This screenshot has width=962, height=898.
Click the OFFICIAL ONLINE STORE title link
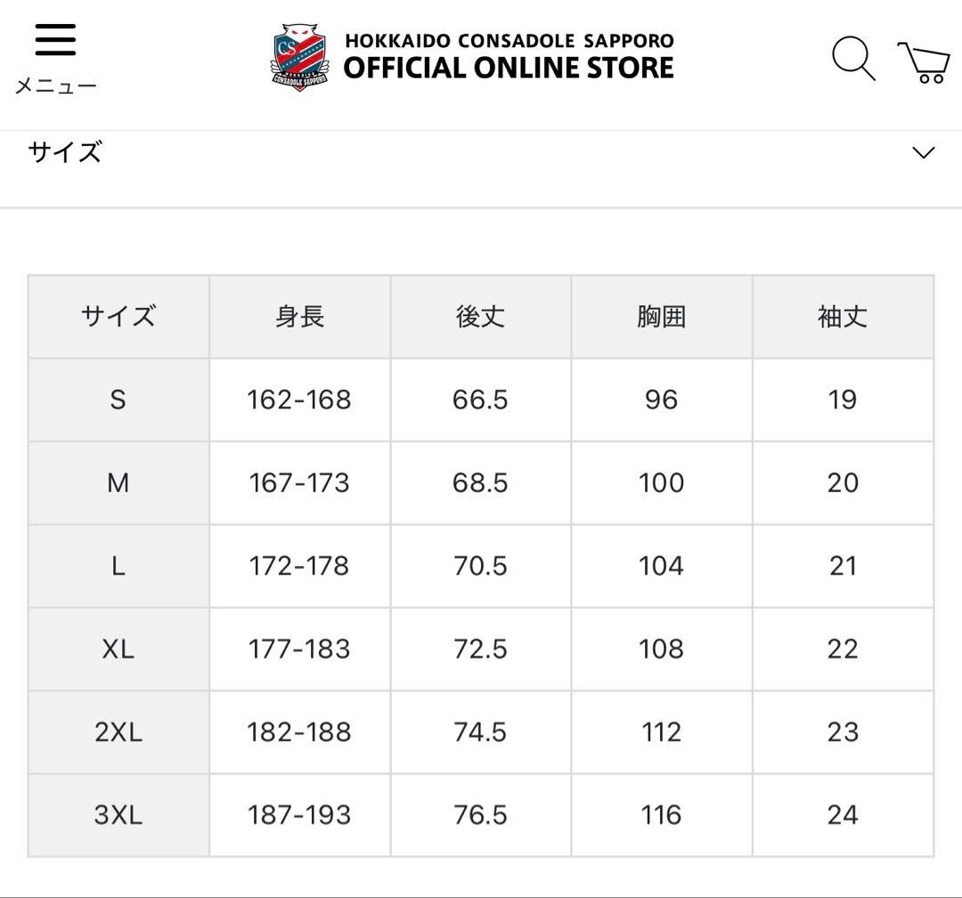503,67
